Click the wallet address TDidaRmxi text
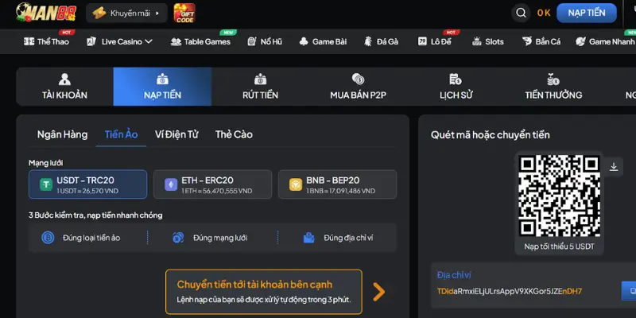636x318 pixels. (510, 291)
